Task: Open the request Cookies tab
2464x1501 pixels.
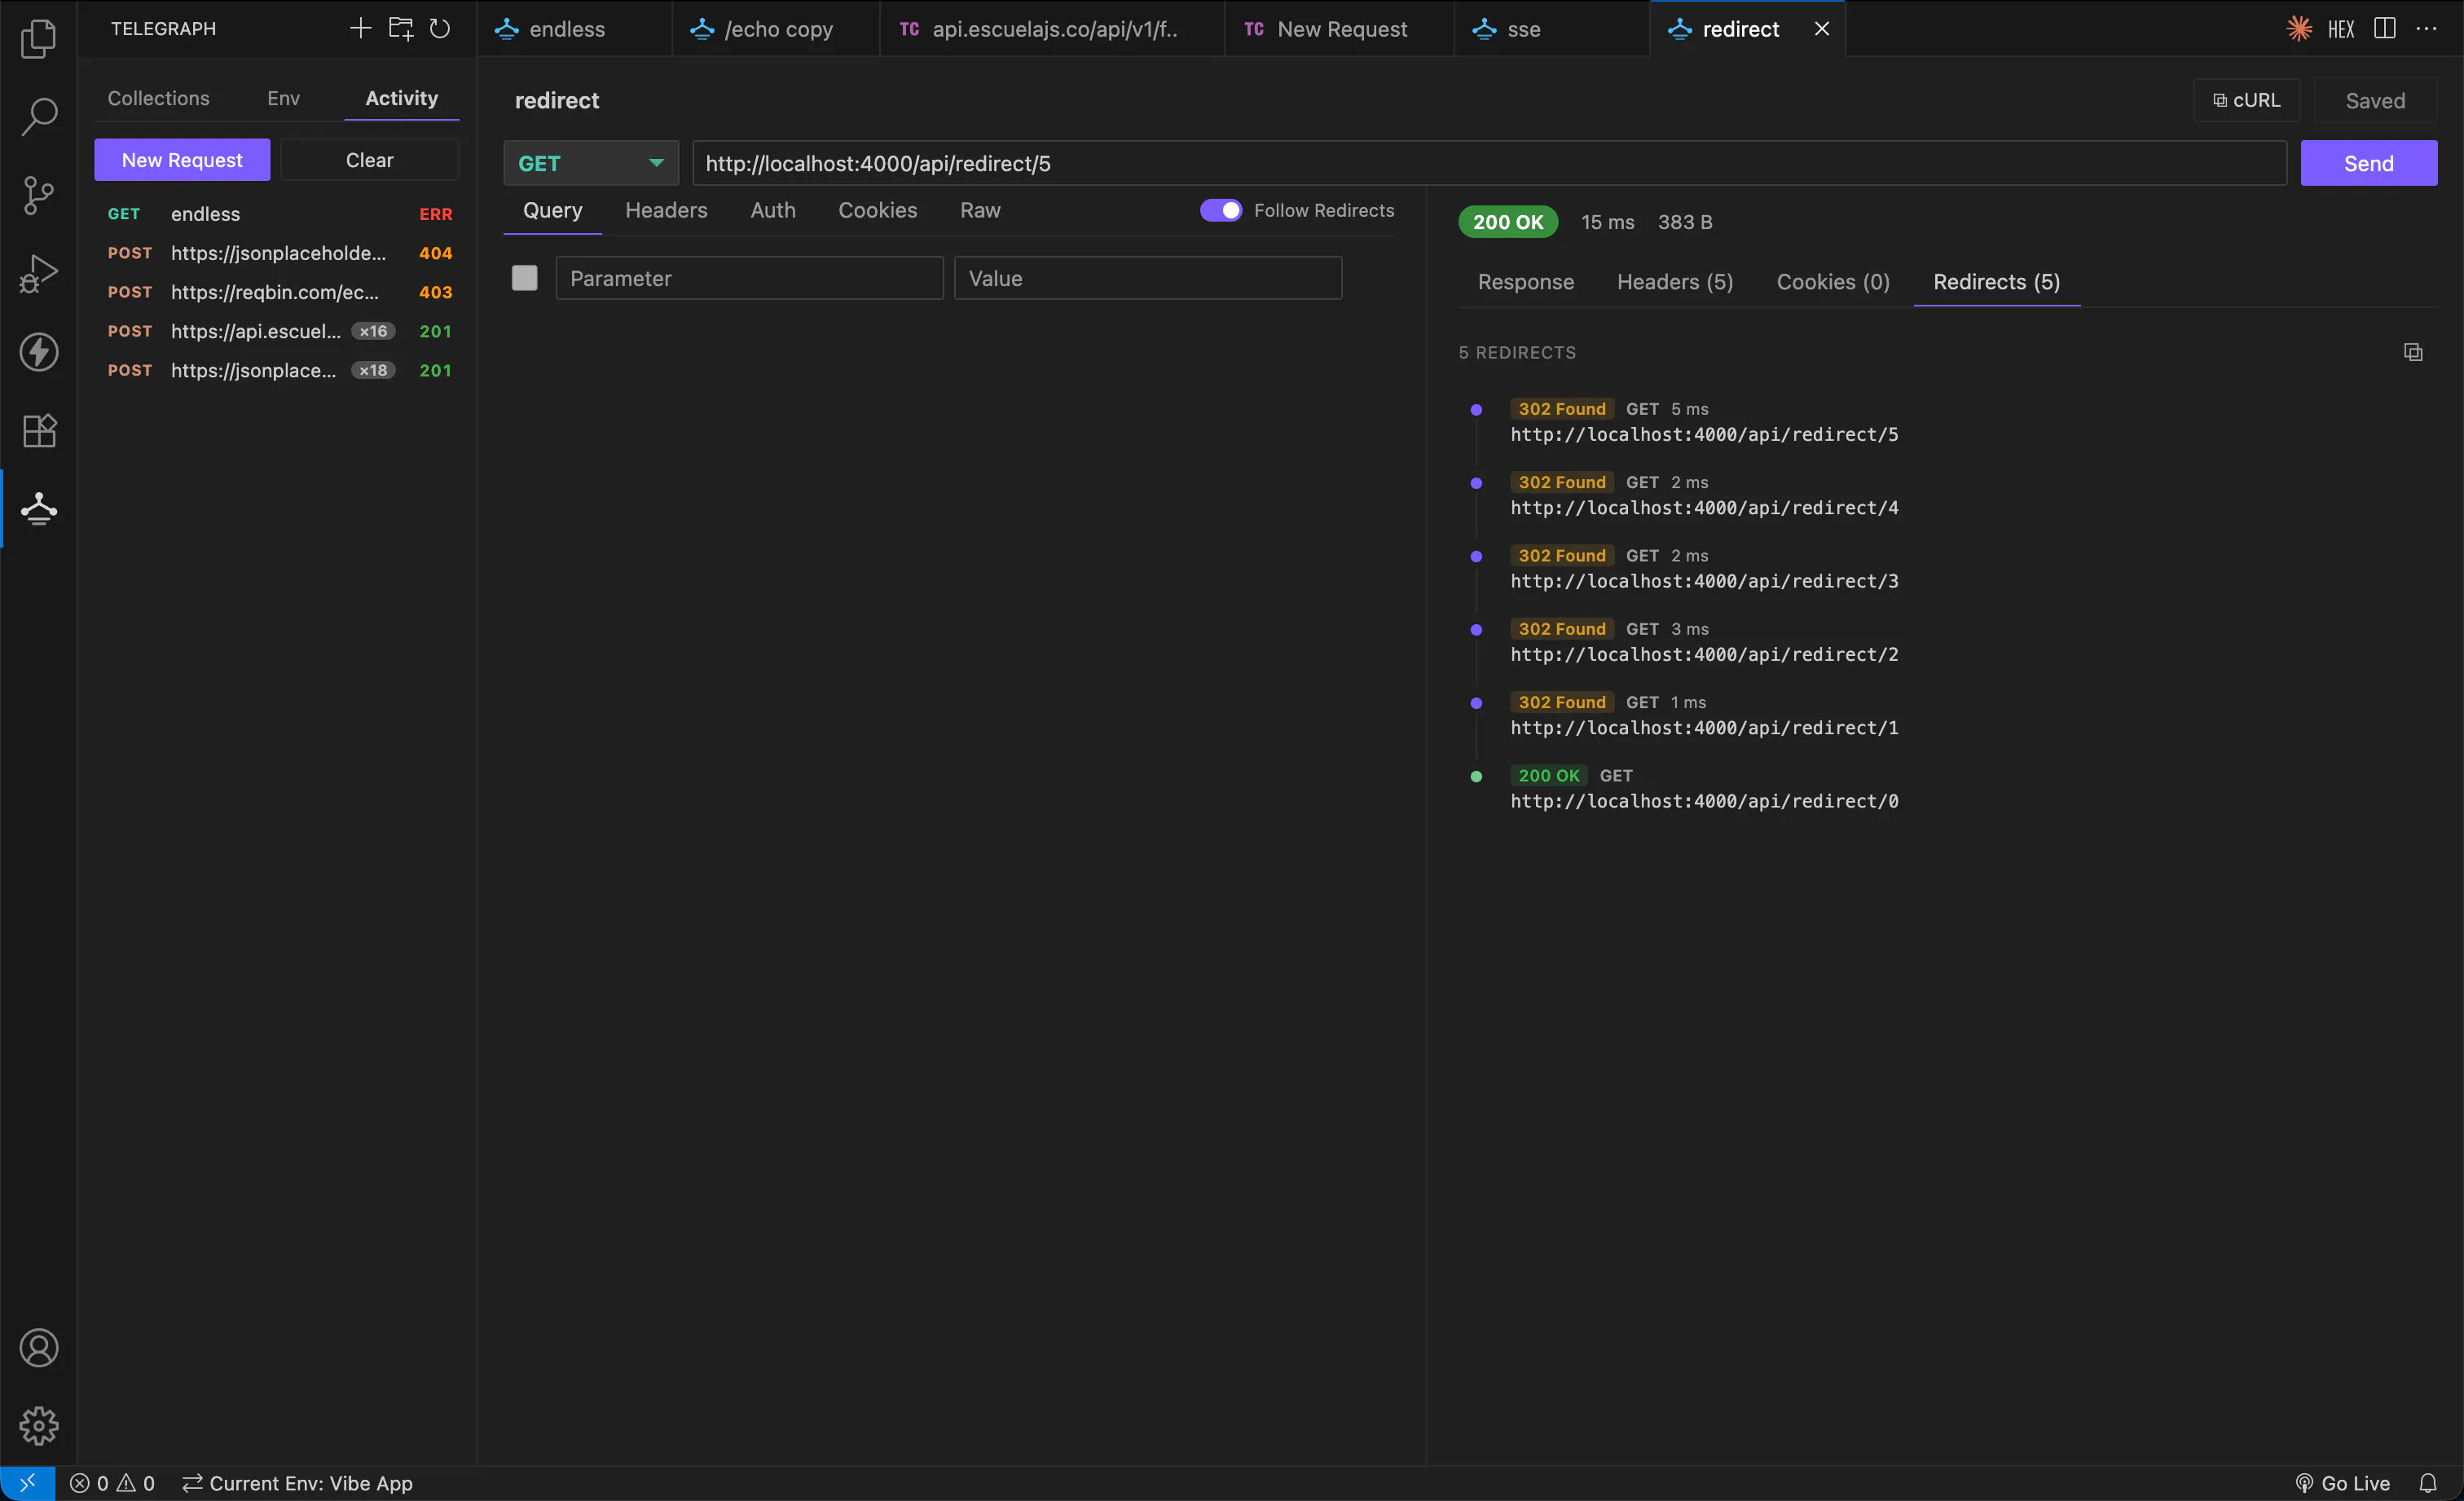Action: 877,210
